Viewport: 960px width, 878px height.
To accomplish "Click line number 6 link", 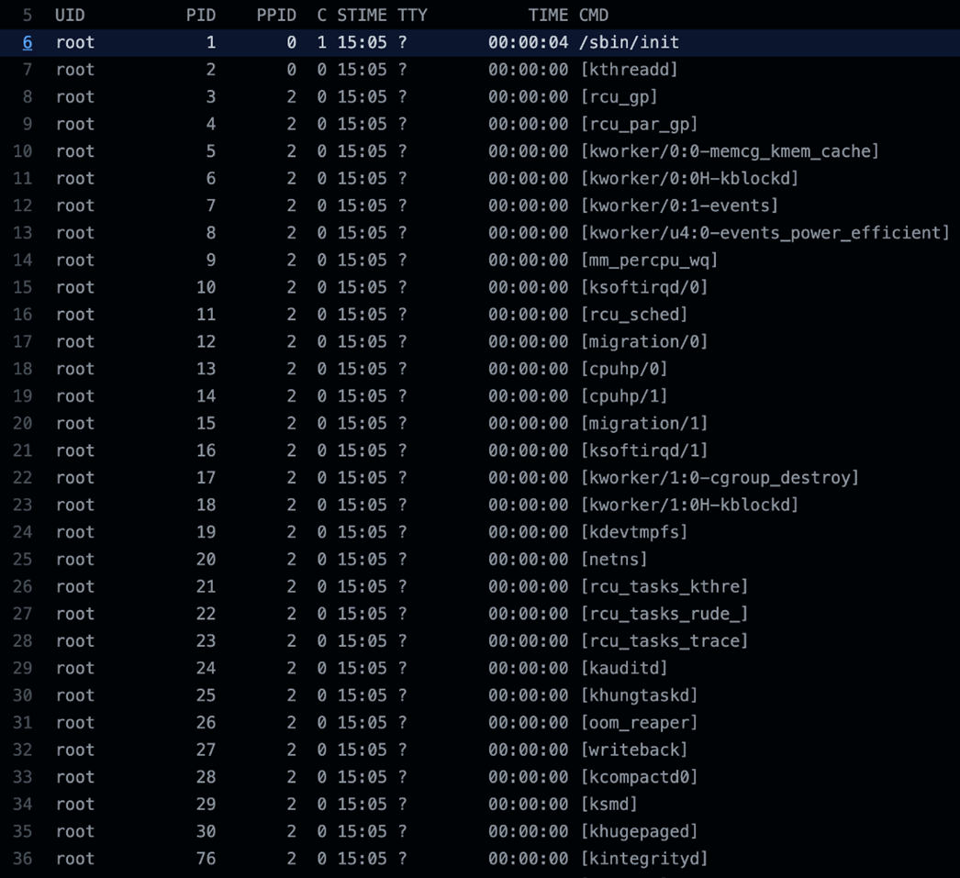I will (28, 43).
